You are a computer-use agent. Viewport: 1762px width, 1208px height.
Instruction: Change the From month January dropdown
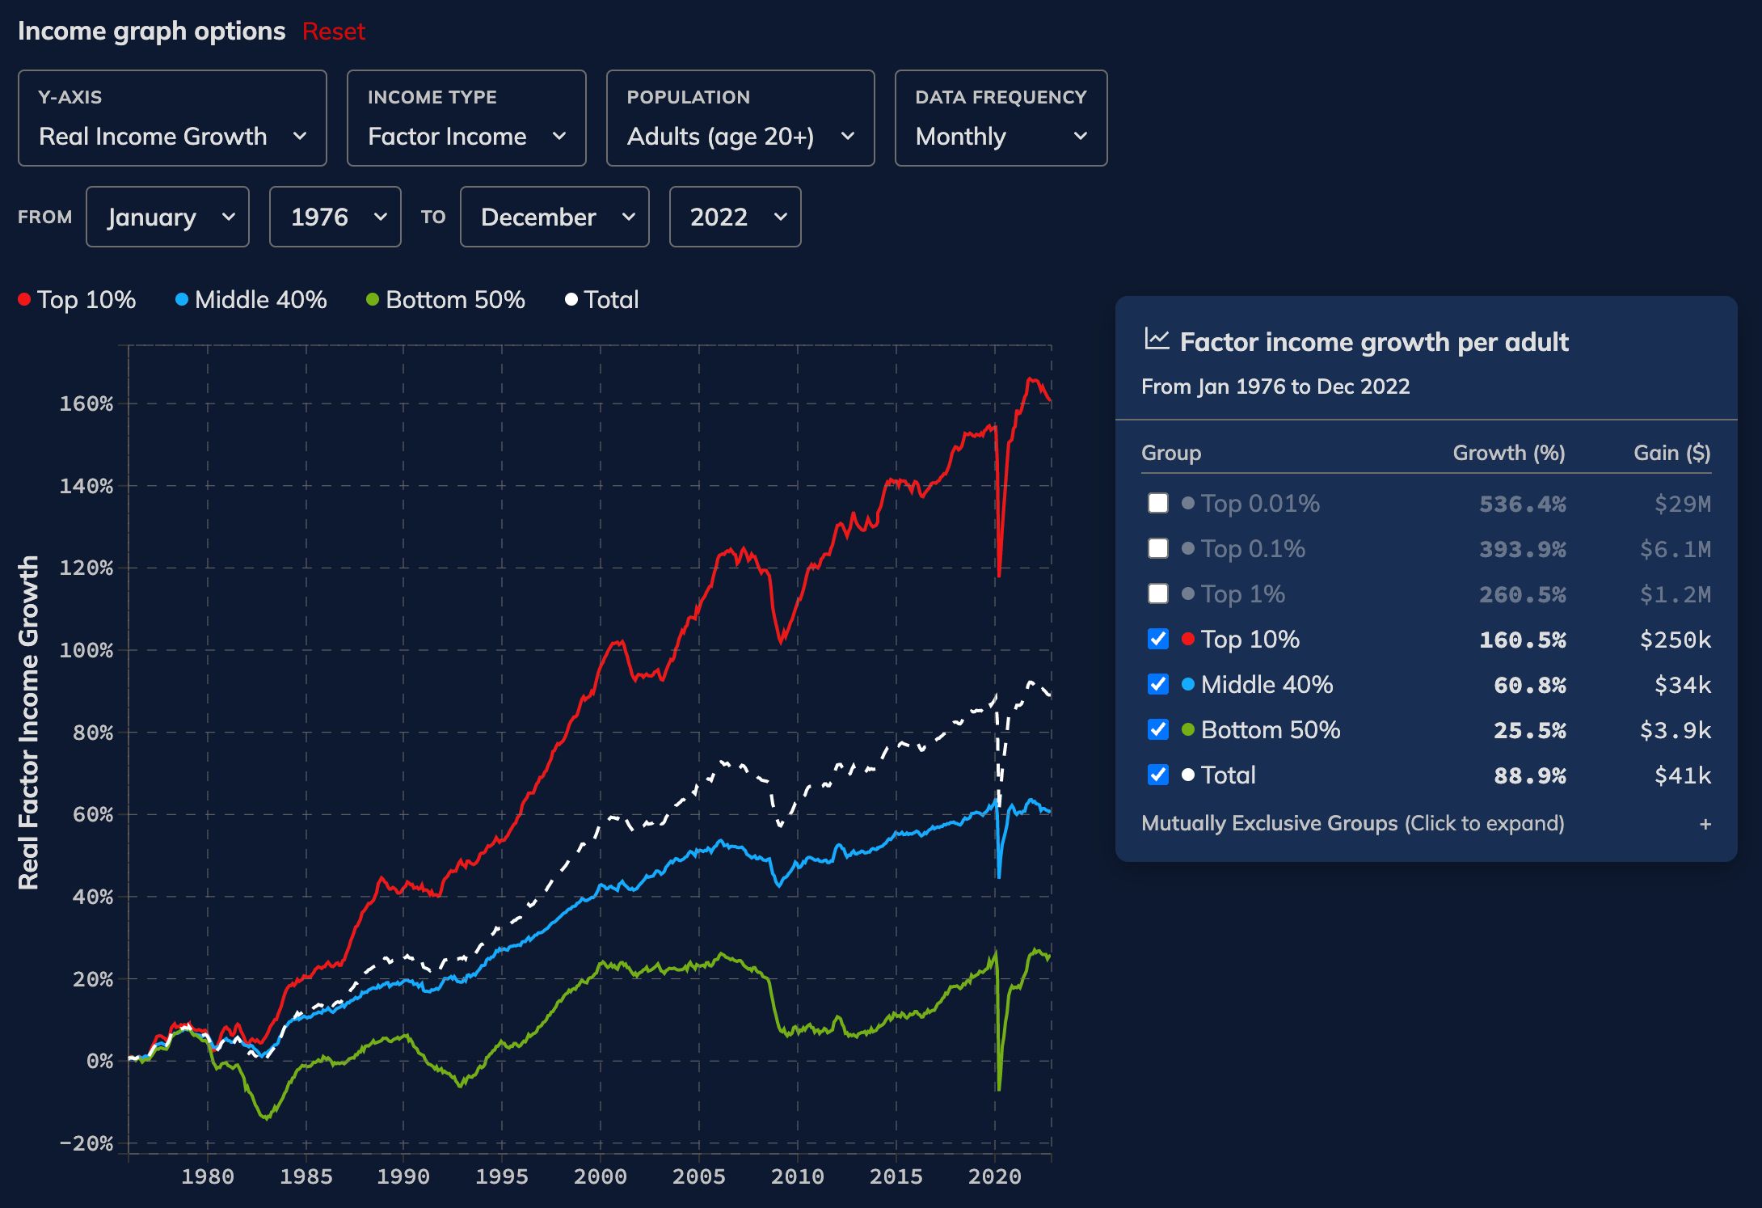pos(167,217)
